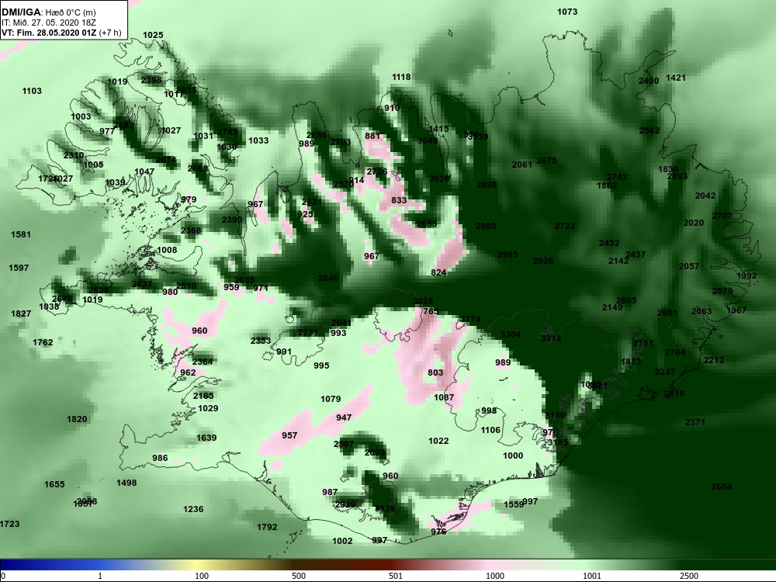Click the map value '824'
This screenshot has width=776, height=582.
pyautogui.click(x=438, y=272)
